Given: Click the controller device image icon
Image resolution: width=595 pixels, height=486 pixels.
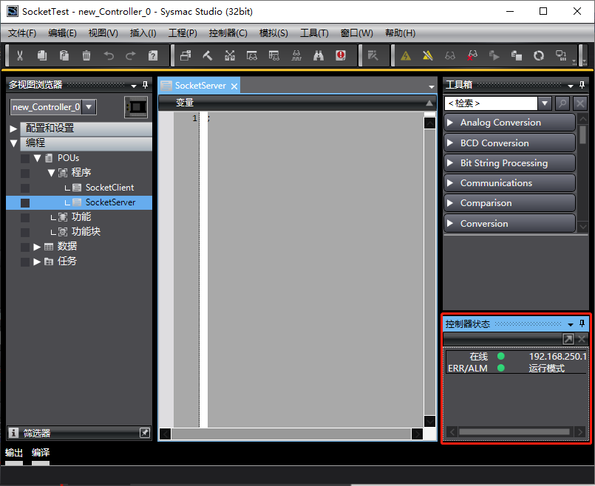Looking at the screenshot, I should 136,107.
